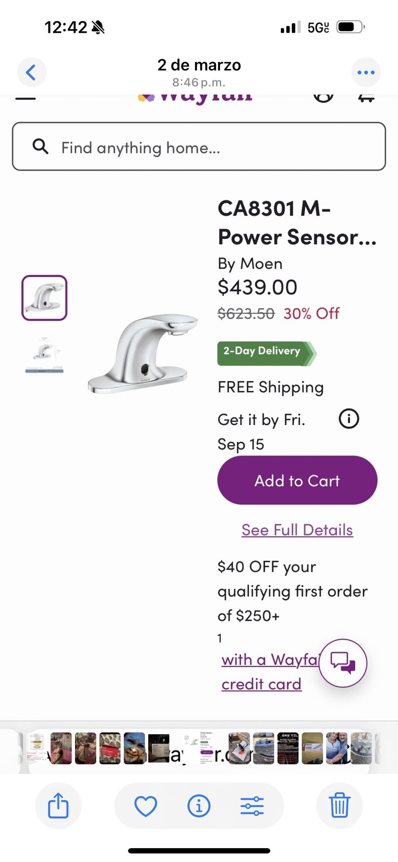The width and height of the screenshot is (398, 862).
Task: Favorite the photo with the heart icon
Action: (x=146, y=805)
